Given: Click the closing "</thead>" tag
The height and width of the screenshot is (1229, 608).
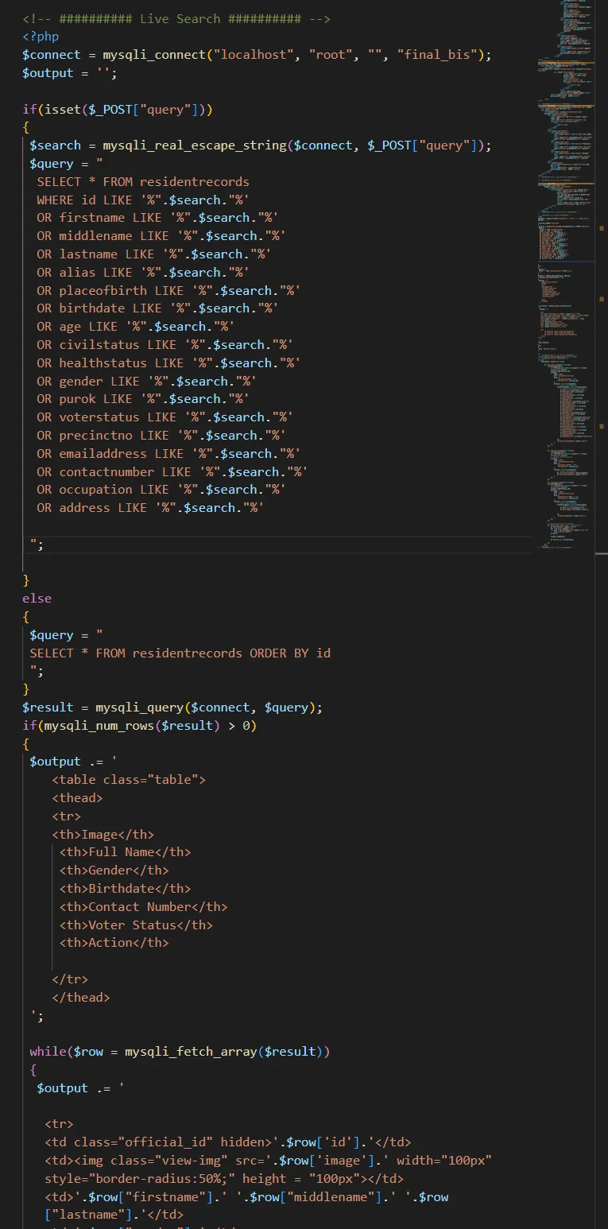Looking at the screenshot, I should click(81, 998).
